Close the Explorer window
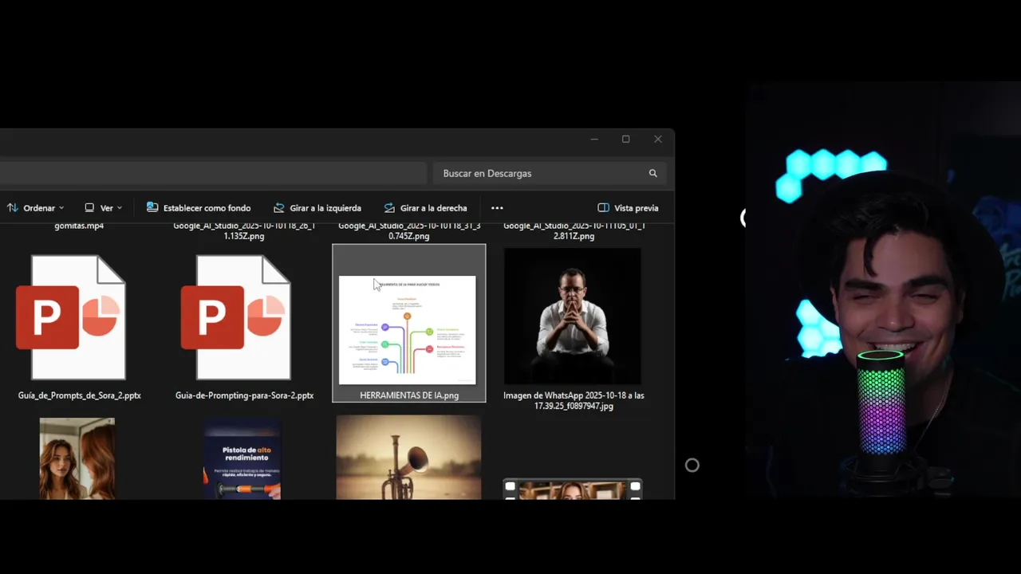 tap(658, 139)
